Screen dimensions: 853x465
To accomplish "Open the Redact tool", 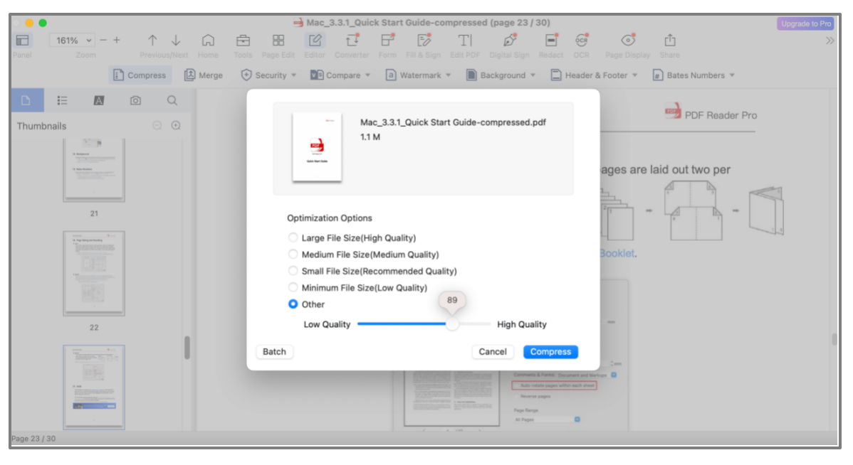I will pos(551,41).
